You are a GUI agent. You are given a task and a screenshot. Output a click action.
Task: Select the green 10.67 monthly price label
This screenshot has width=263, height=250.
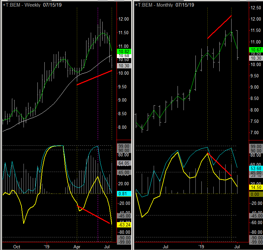pyautogui.click(x=256, y=50)
